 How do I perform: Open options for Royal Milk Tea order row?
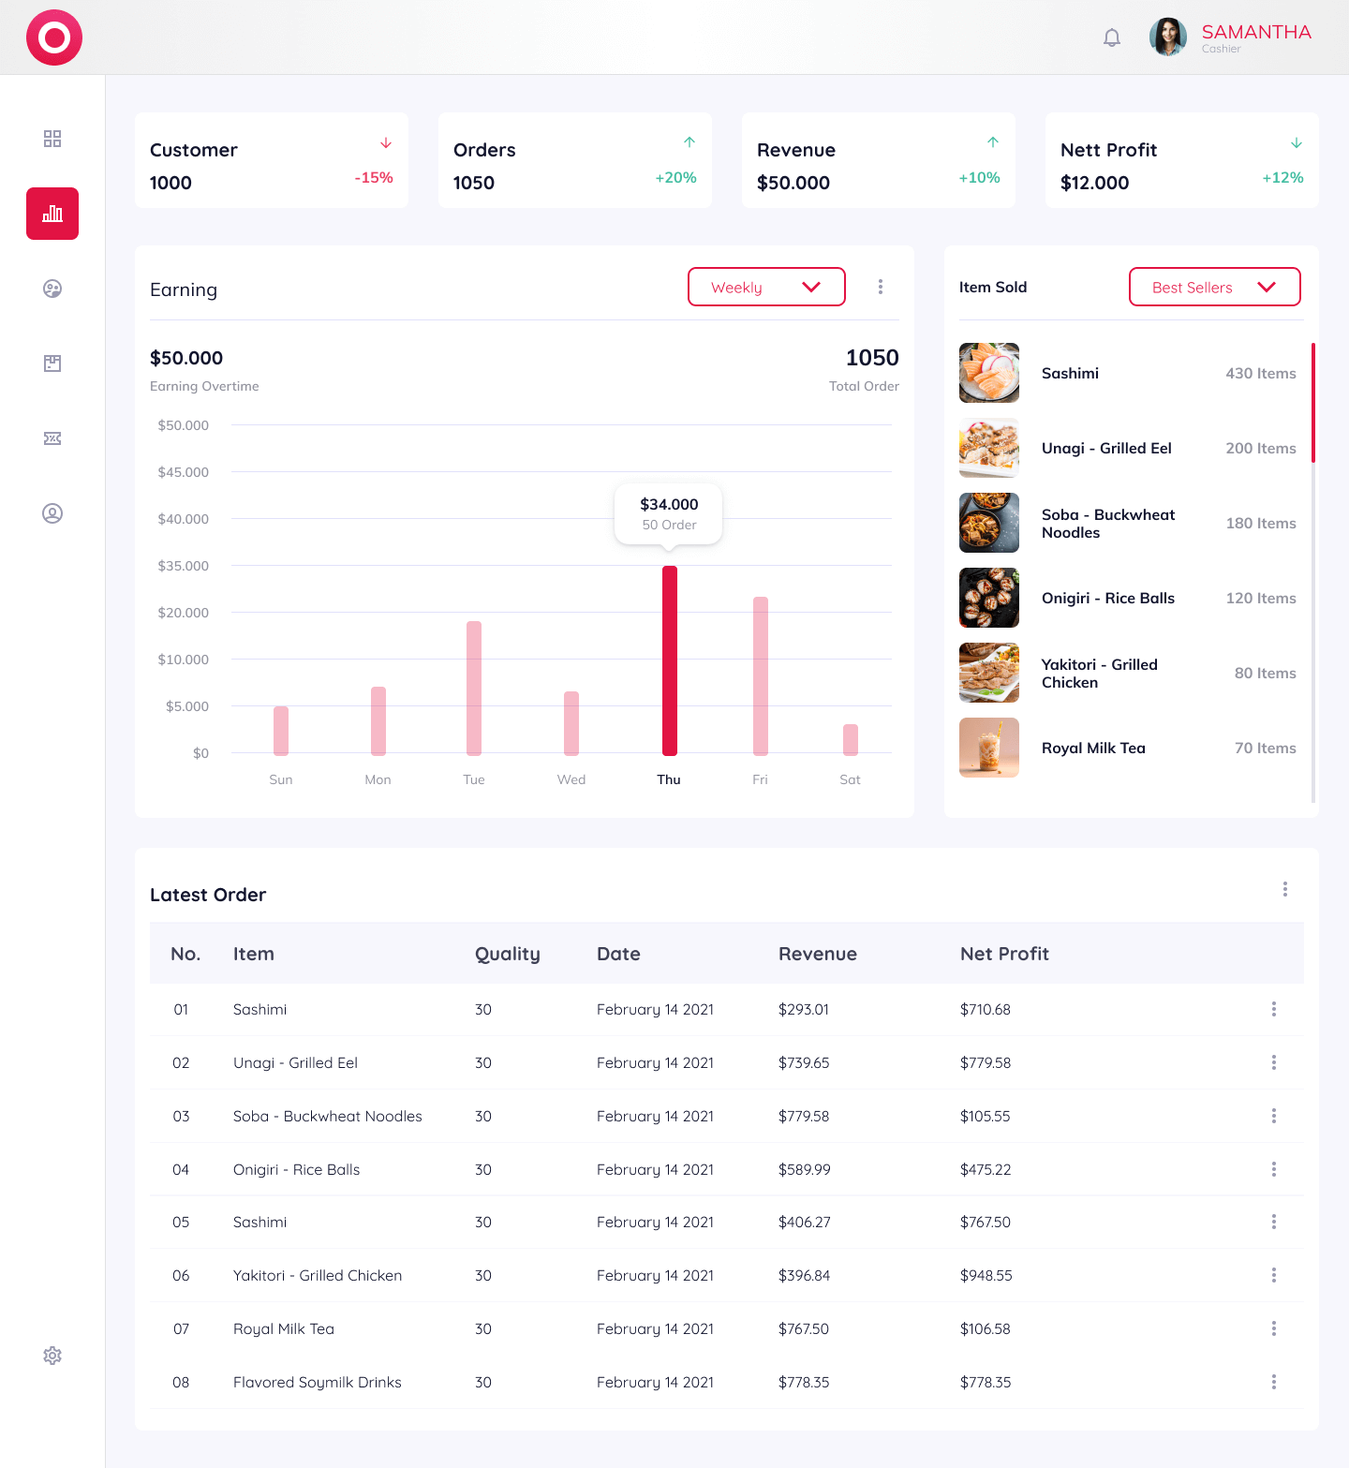click(1273, 1328)
